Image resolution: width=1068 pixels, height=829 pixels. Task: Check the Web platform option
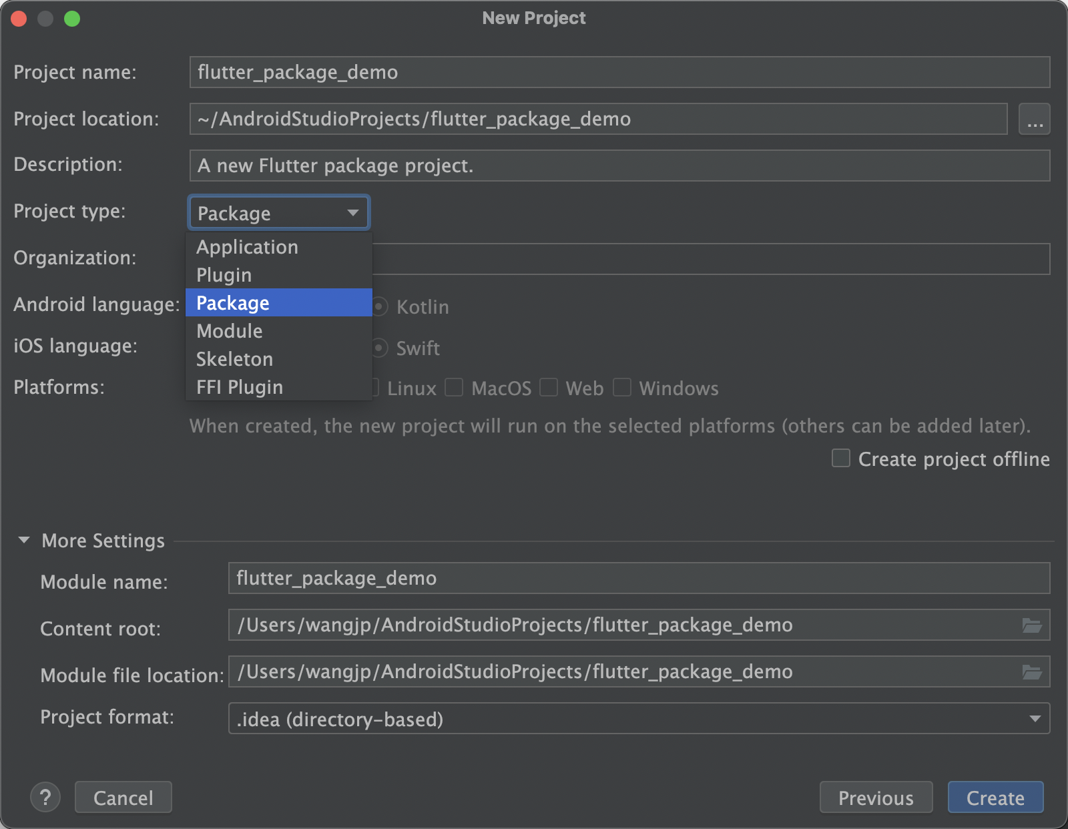549,387
